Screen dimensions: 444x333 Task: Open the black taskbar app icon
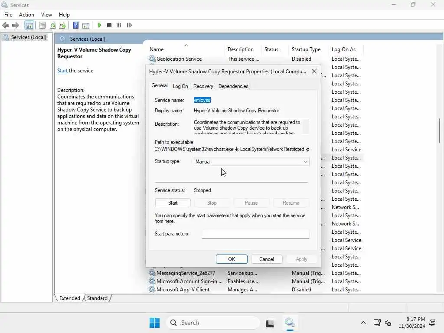[x=270, y=323]
